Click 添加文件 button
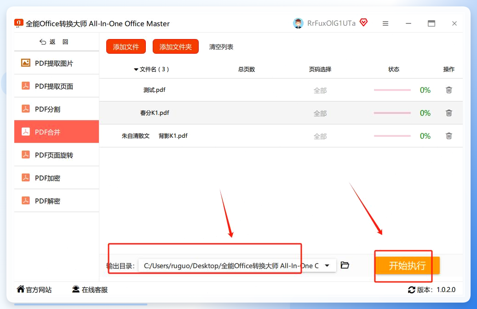This screenshot has height=309, width=477. click(126, 46)
